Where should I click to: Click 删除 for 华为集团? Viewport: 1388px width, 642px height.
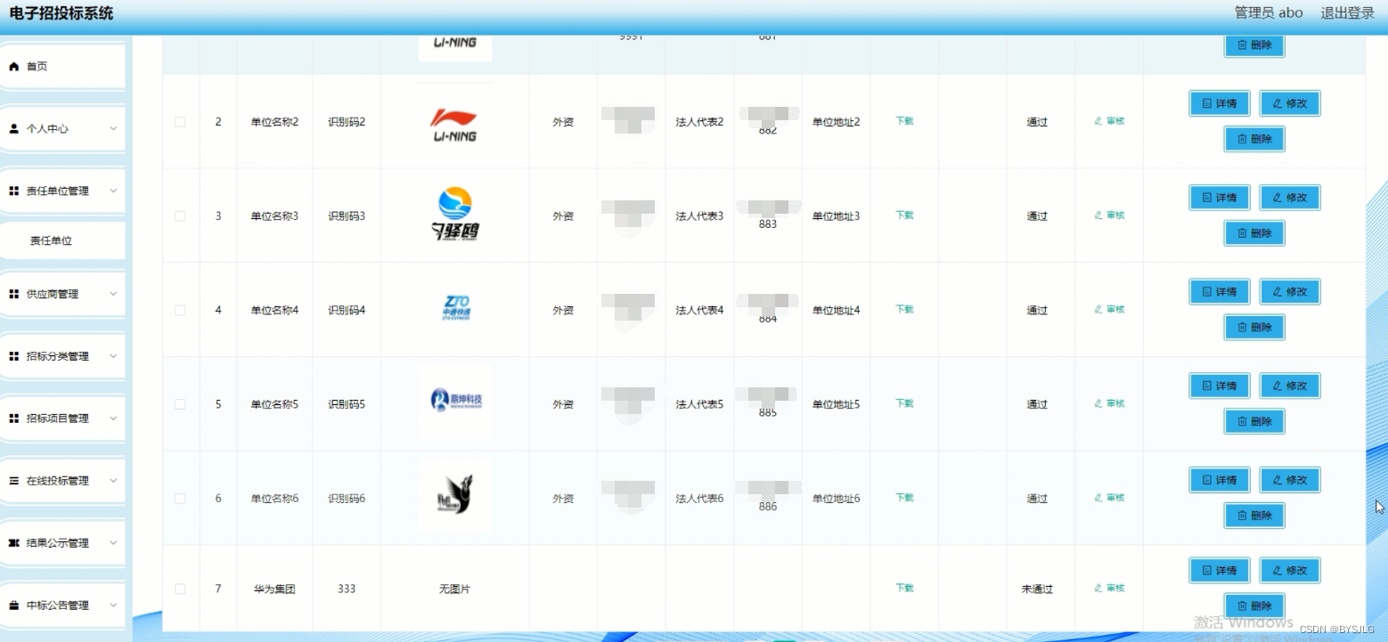[1254, 606]
